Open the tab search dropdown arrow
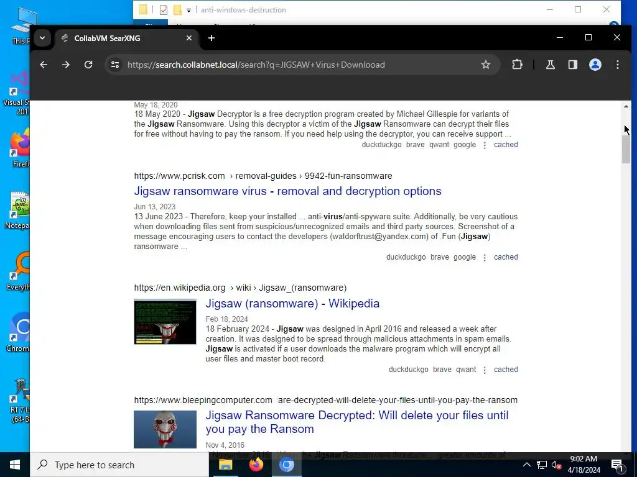Image resolution: width=637 pixels, height=477 pixels. click(x=42, y=38)
